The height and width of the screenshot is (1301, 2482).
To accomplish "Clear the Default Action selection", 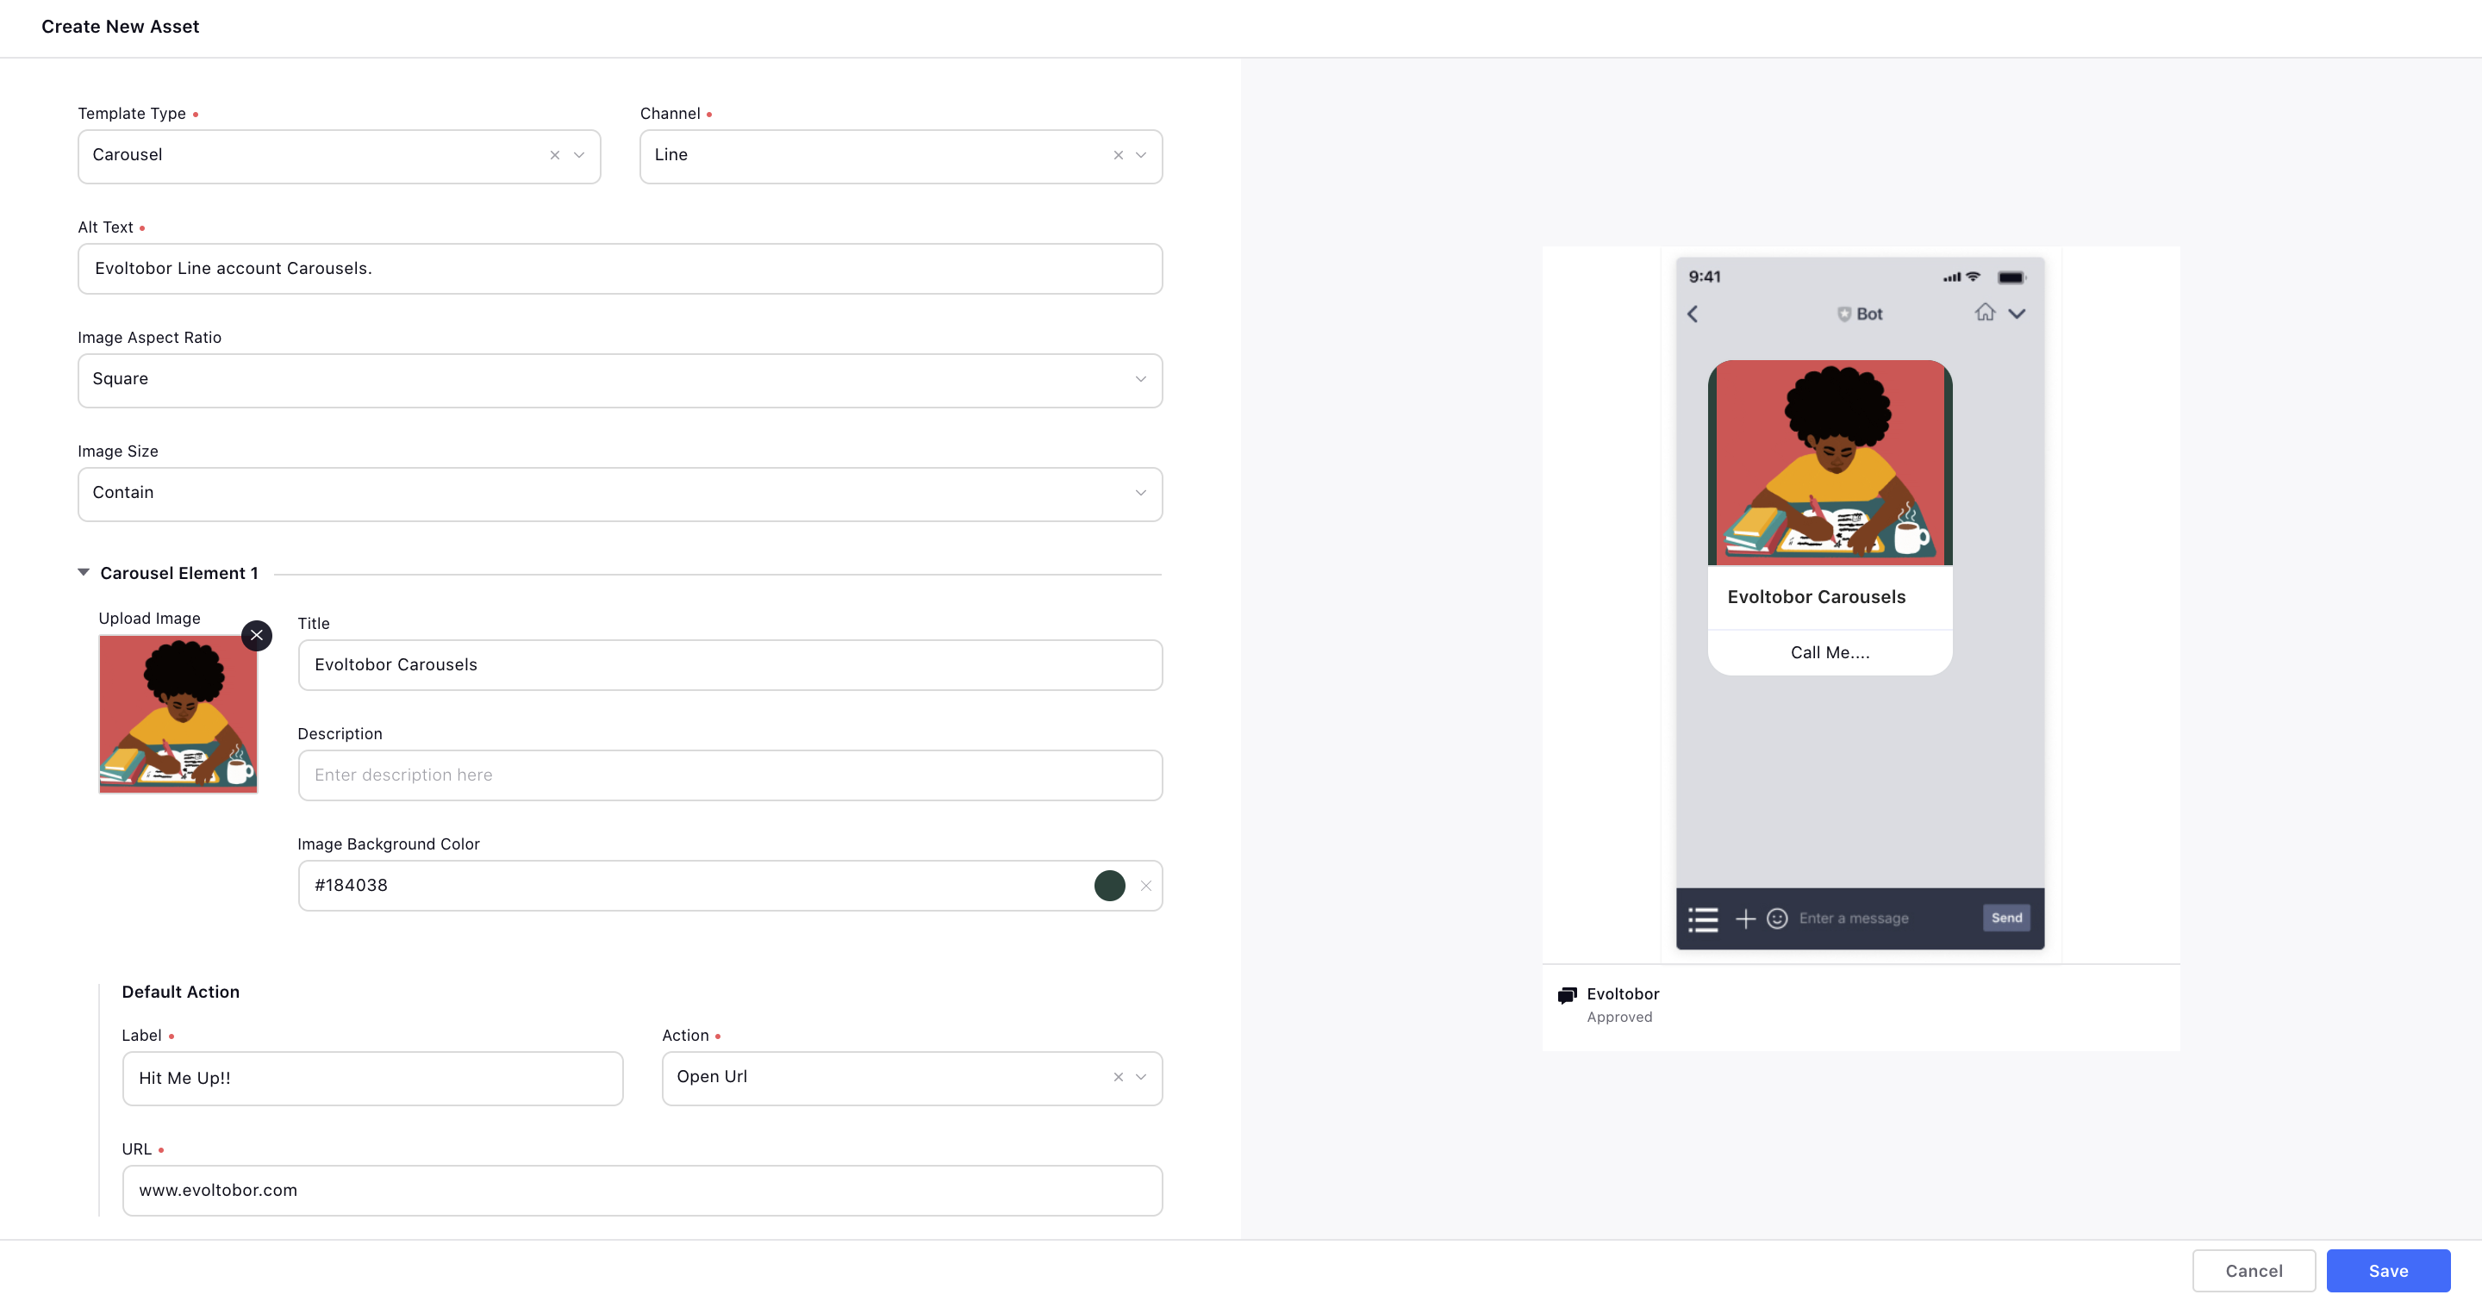I will (1118, 1076).
